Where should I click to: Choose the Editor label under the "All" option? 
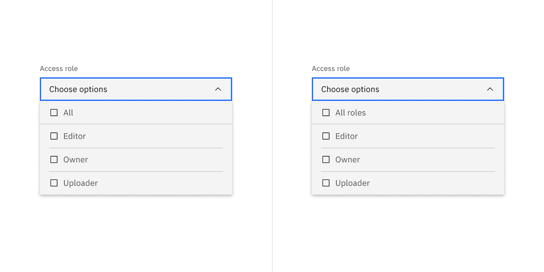point(75,136)
